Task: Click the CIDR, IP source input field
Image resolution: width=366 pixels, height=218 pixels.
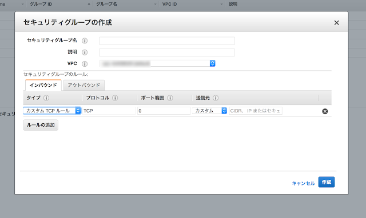Action: coord(256,111)
